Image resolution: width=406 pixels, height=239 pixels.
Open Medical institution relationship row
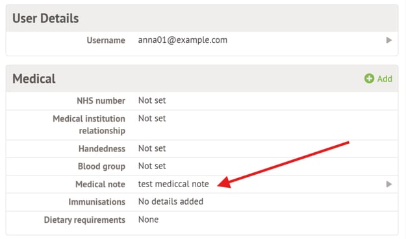pyautogui.click(x=202, y=125)
